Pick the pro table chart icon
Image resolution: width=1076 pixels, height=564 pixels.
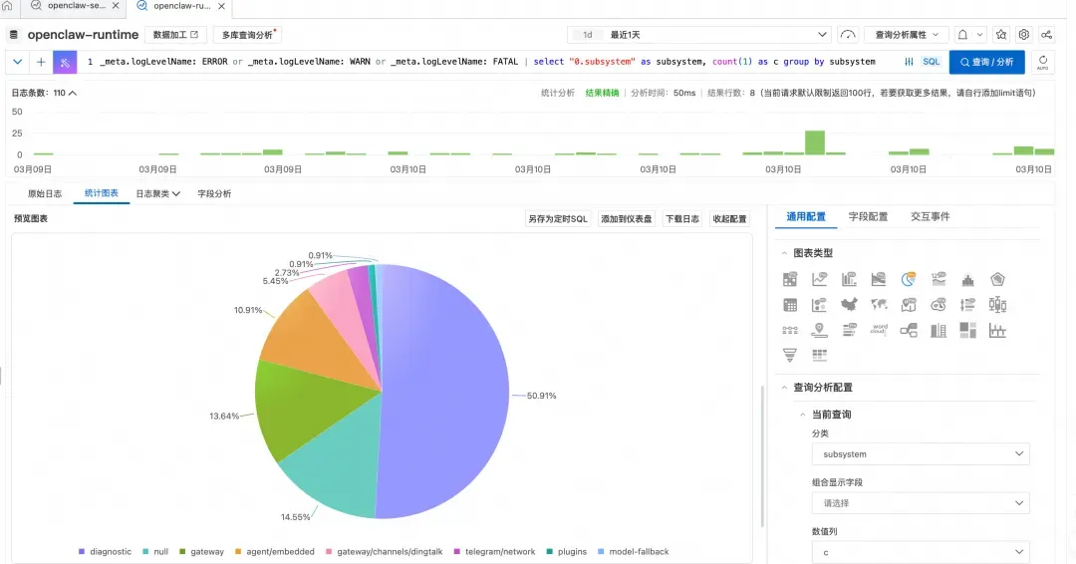790,279
